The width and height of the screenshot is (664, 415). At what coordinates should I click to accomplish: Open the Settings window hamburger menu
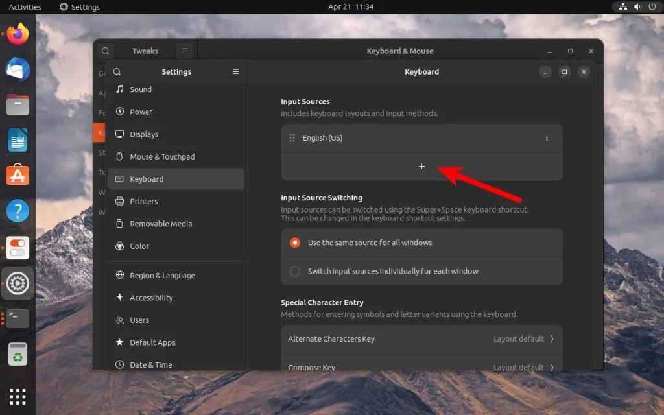click(235, 71)
